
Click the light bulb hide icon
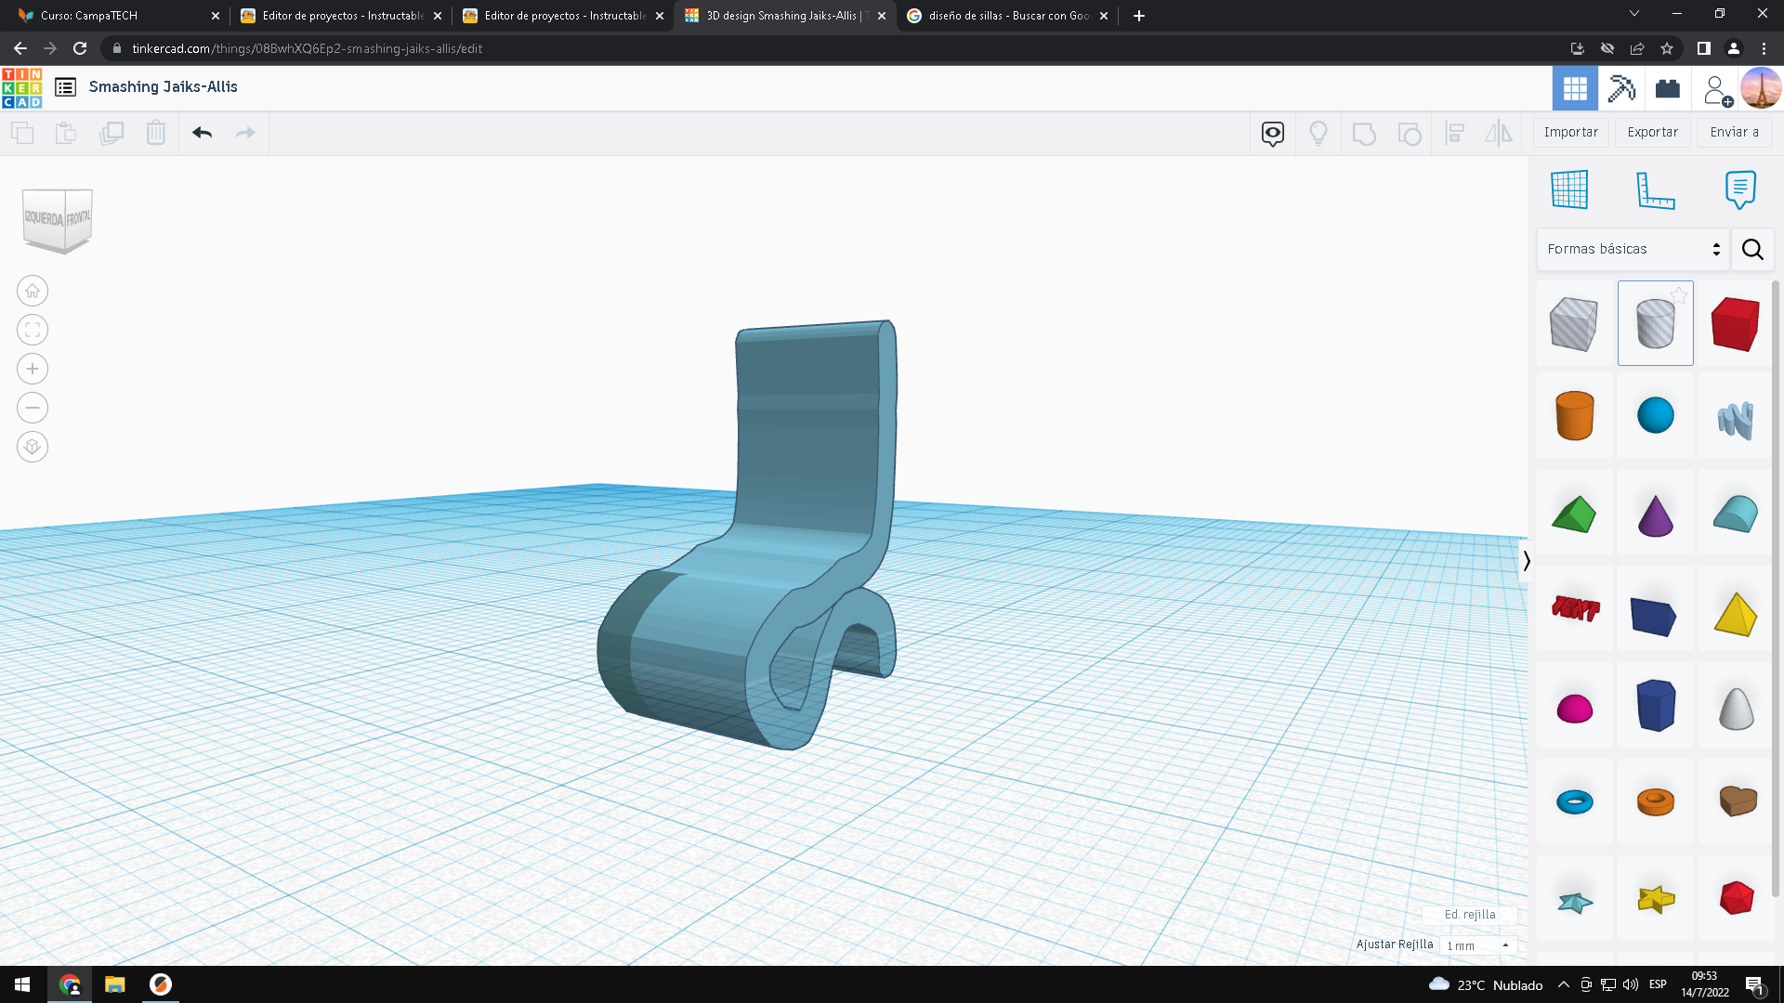point(1318,134)
